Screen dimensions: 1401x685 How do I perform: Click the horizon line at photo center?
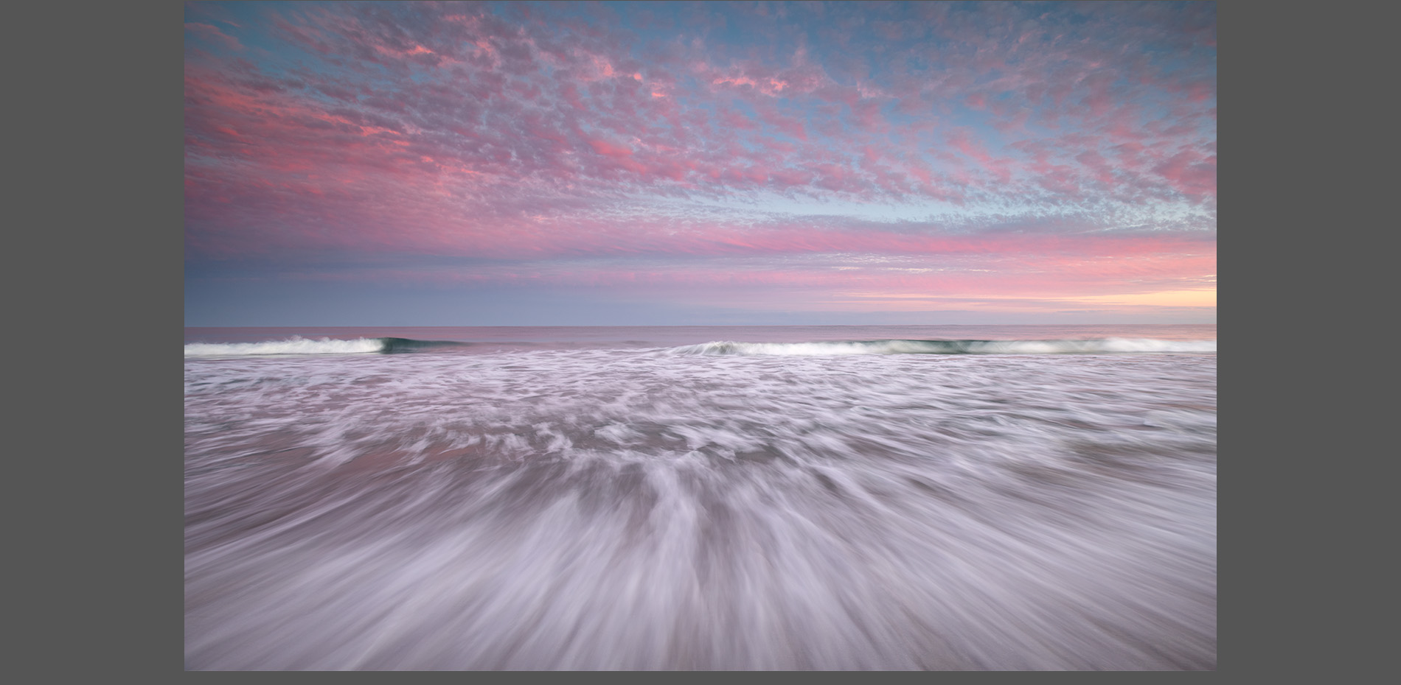(700, 326)
